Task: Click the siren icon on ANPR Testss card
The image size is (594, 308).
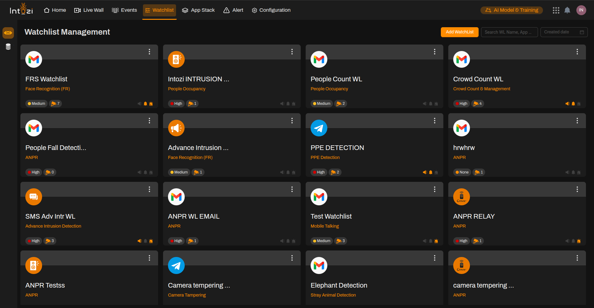Action: (33, 265)
